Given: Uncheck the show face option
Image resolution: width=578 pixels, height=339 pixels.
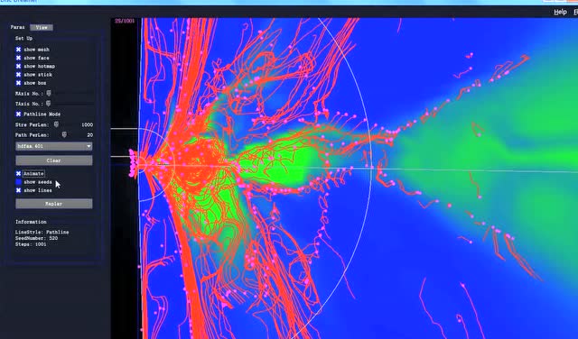Looking at the screenshot, I should tap(18, 58).
